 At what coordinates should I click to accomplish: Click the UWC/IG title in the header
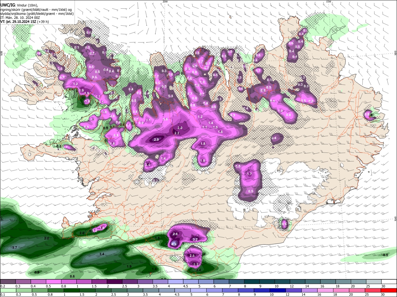pos(7,5)
